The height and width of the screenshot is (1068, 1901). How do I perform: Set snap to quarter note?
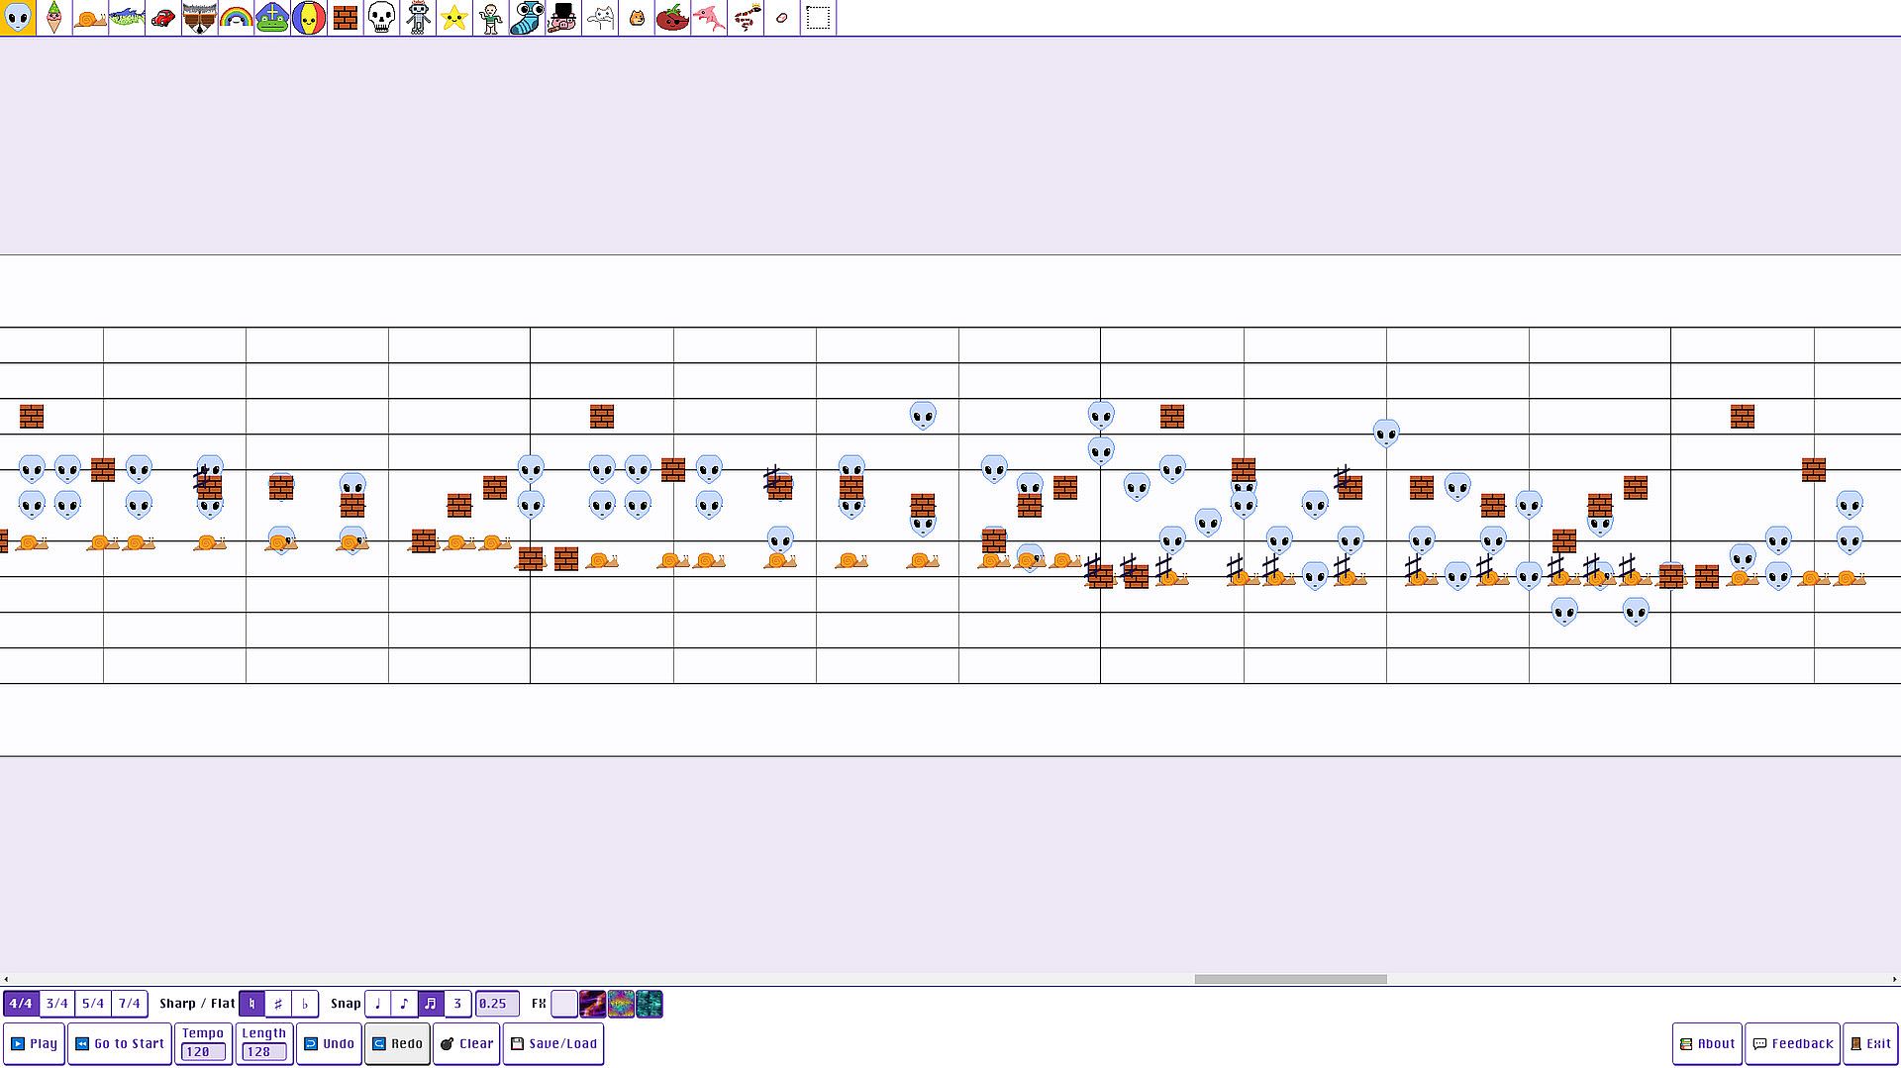coord(378,1004)
